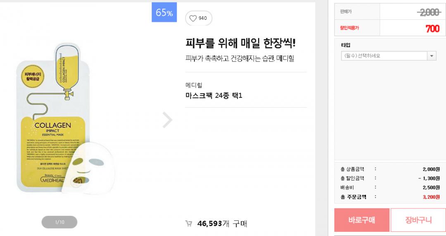Click the cart icon beside purchase count
The height and width of the screenshot is (236, 446).
[x=189, y=224]
